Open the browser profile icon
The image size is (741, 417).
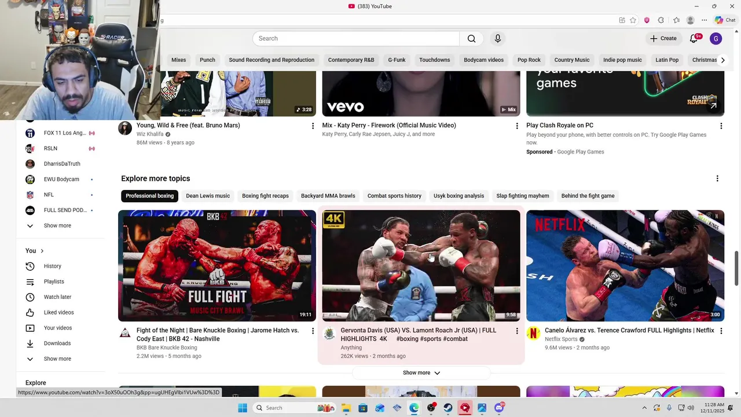tap(690, 20)
